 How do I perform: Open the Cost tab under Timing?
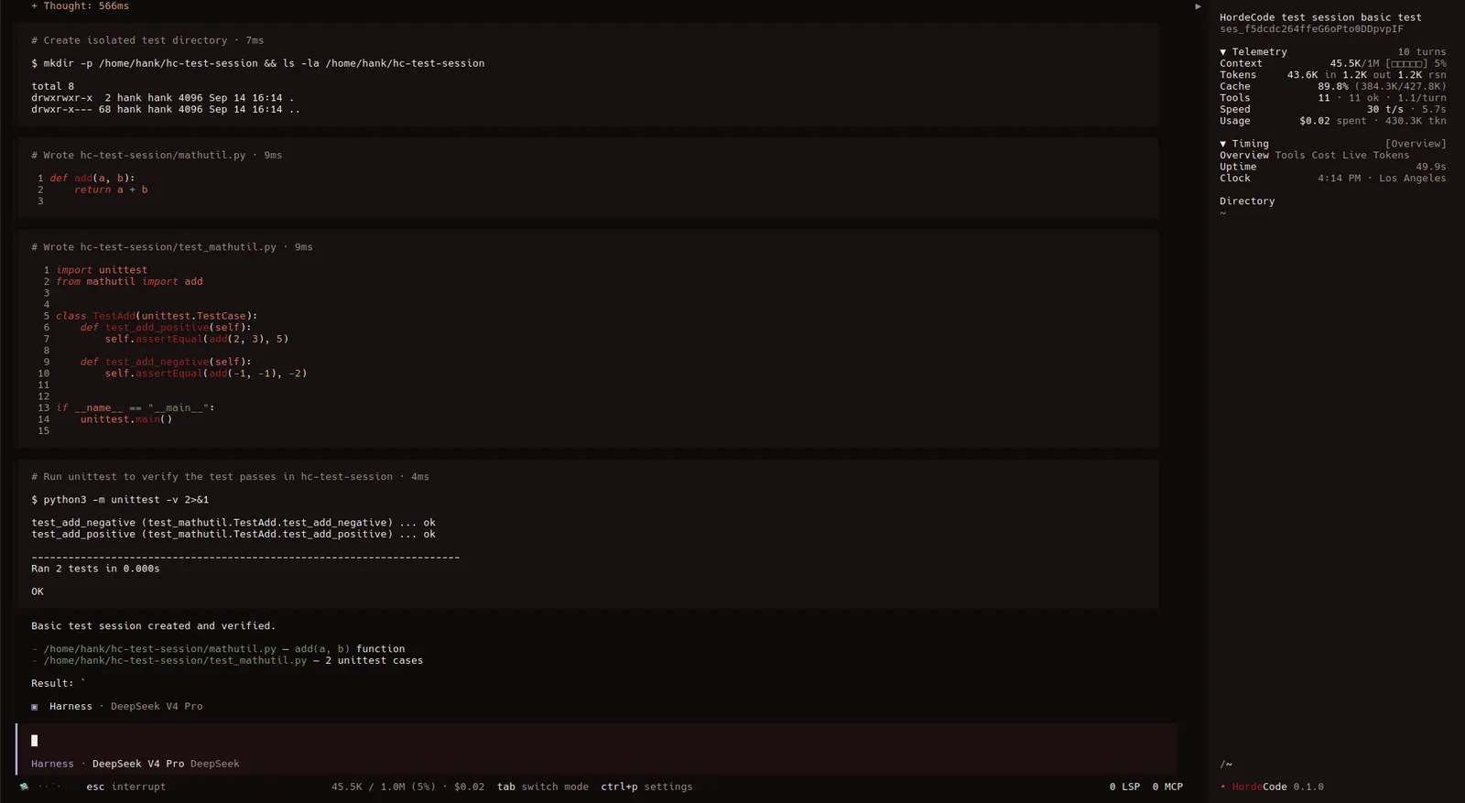1324,156
